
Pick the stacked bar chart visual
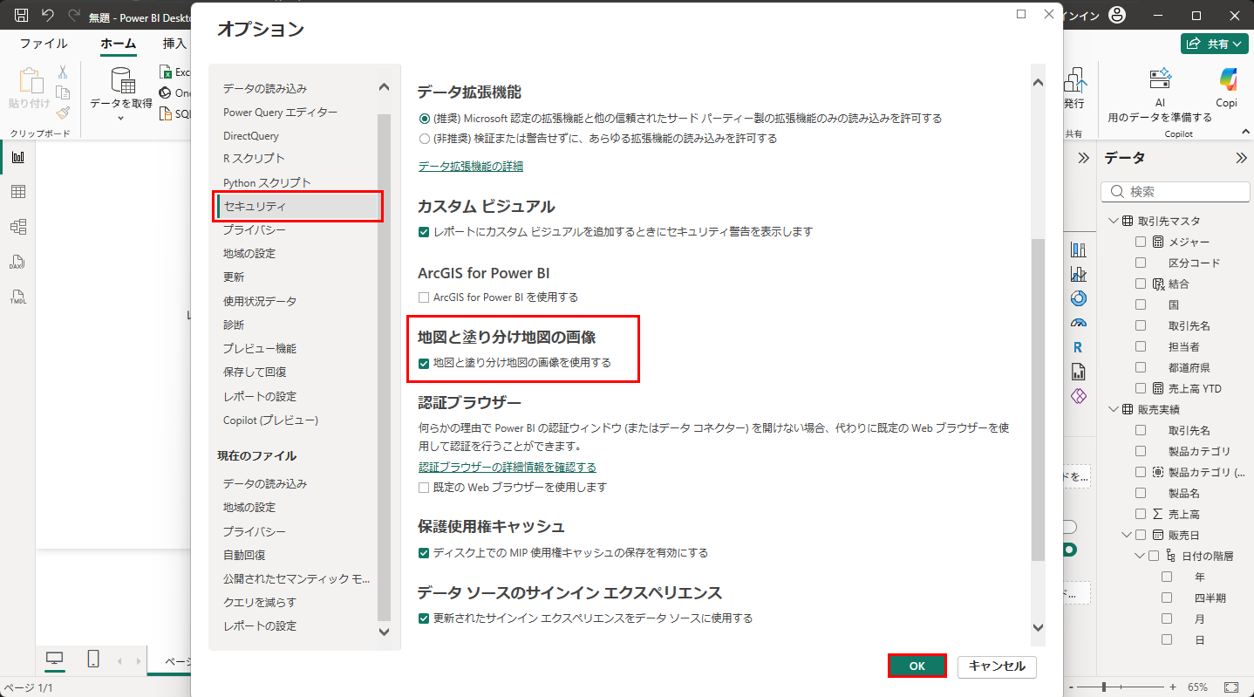tap(1079, 249)
